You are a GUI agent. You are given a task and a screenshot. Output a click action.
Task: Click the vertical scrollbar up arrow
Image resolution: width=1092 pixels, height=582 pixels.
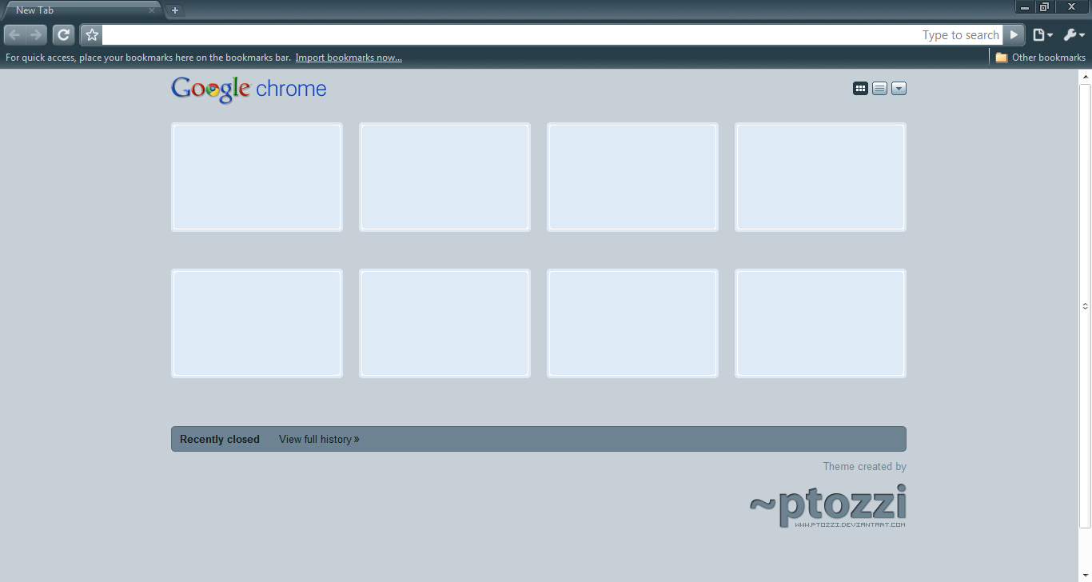(x=1085, y=76)
